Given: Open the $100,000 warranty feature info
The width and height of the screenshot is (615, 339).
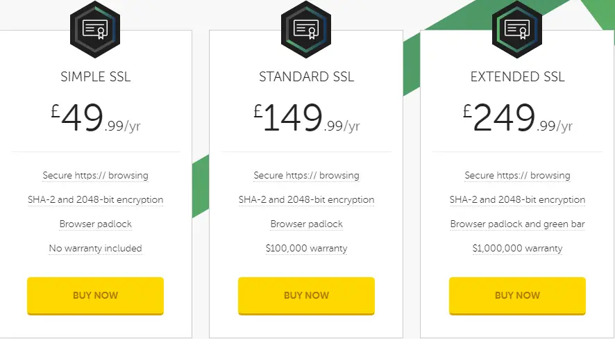Looking at the screenshot, I should [x=306, y=249].
